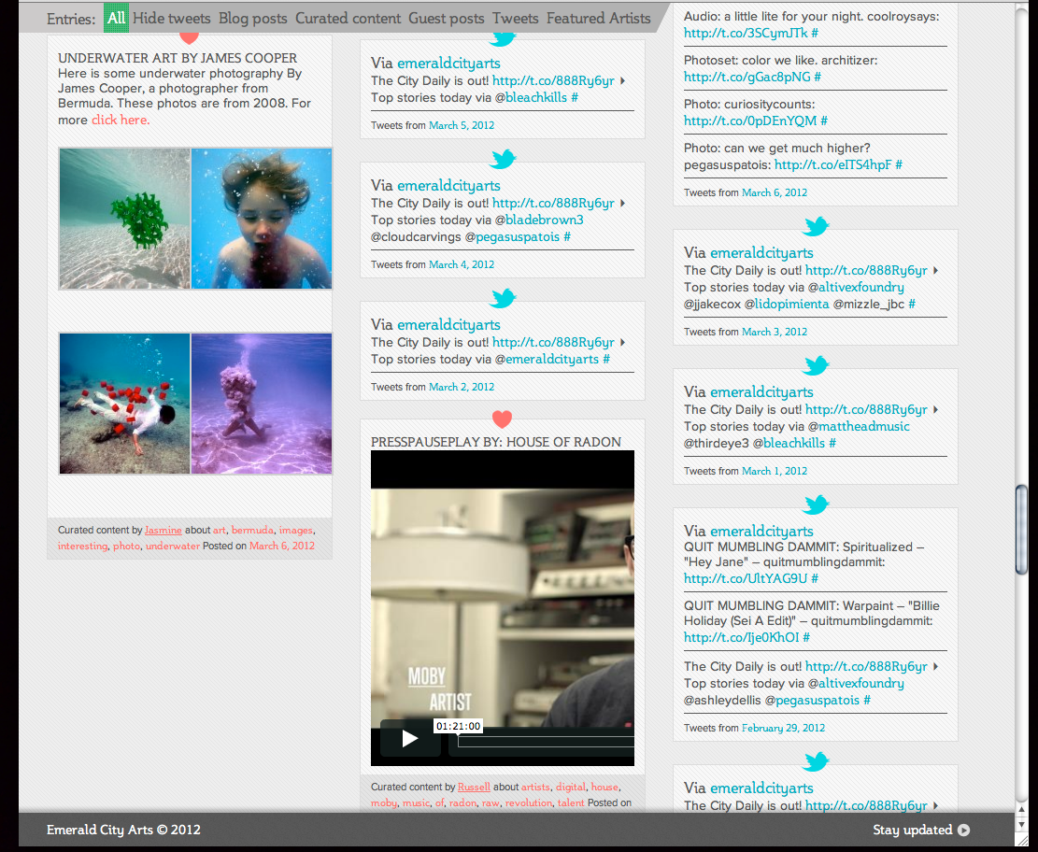The image size is (1038, 852).
Task: Open the red cubes diver photo
Action: (124, 404)
